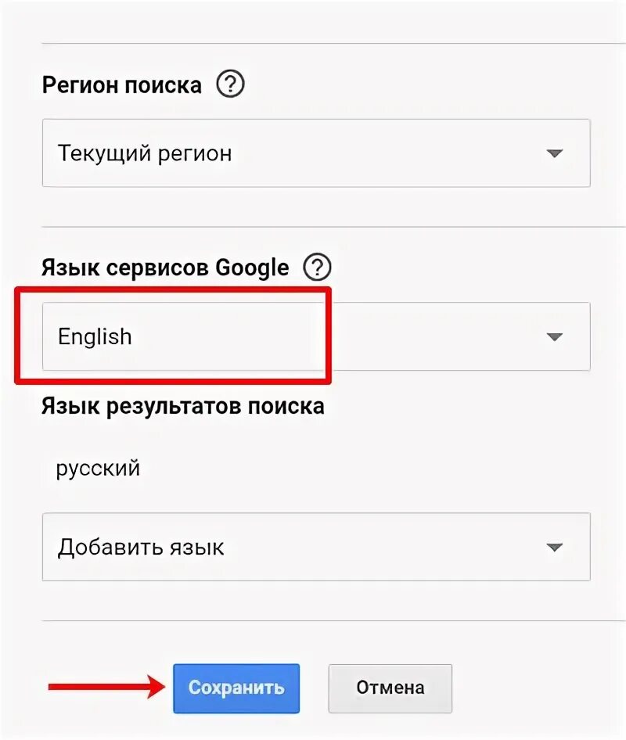
Task: Open the help tooltip for Язык сервисов Google
Action: [x=317, y=268]
